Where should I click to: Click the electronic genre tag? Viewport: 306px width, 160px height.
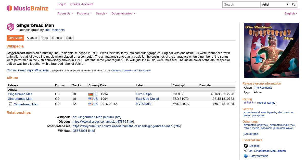coord(284,112)
